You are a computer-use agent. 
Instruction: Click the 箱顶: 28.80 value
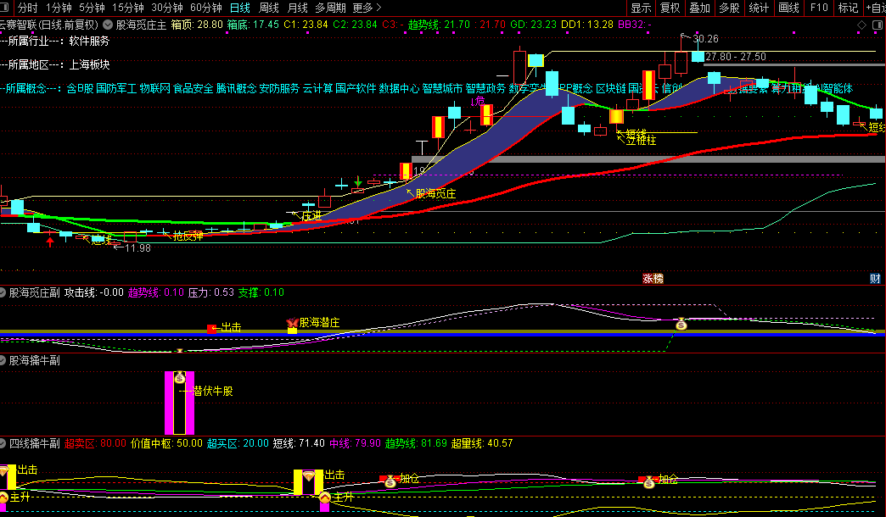[197, 25]
